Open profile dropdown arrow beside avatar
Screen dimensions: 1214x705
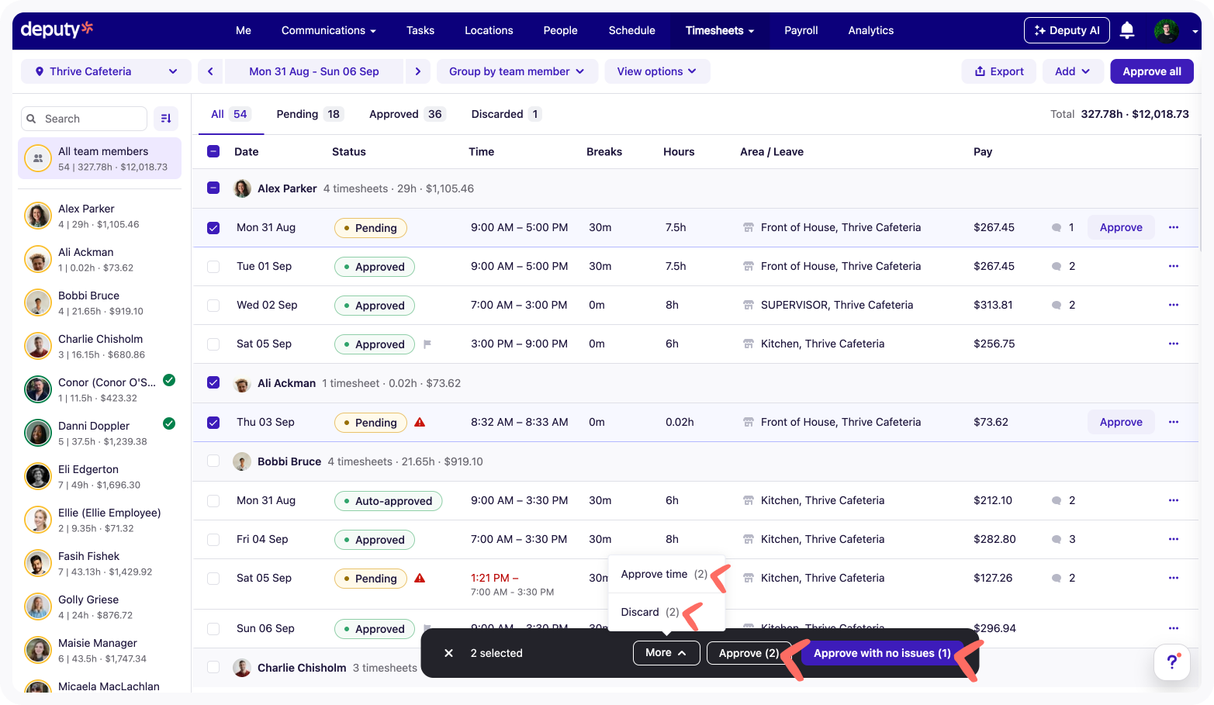coord(1195,31)
